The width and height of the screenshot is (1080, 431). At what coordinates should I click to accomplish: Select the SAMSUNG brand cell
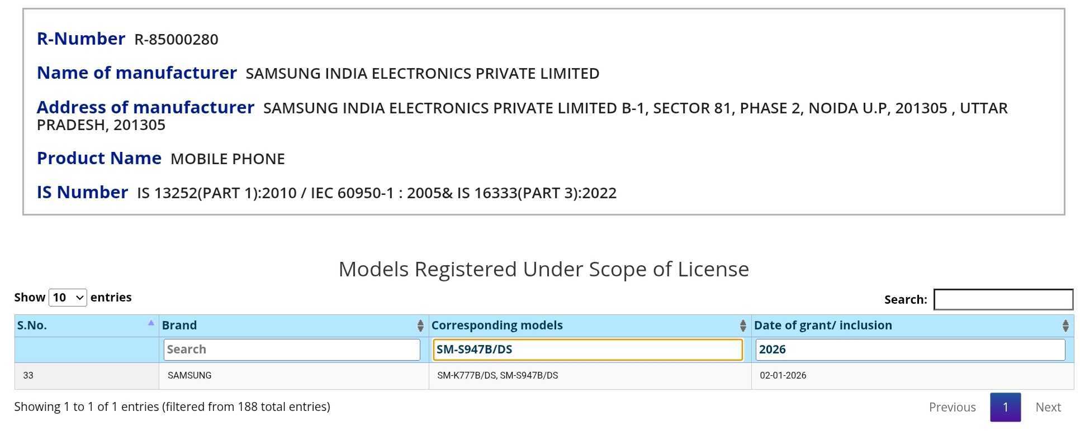pyautogui.click(x=190, y=376)
